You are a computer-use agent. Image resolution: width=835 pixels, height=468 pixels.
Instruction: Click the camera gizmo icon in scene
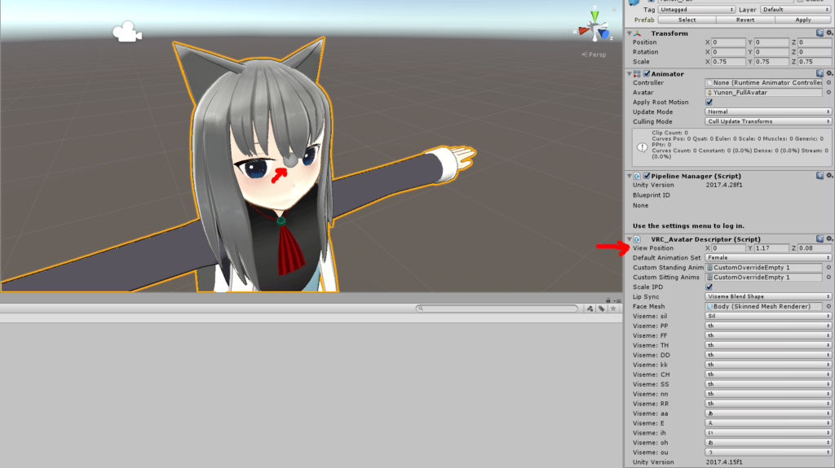pyautogui.click(x=126, y=32)
